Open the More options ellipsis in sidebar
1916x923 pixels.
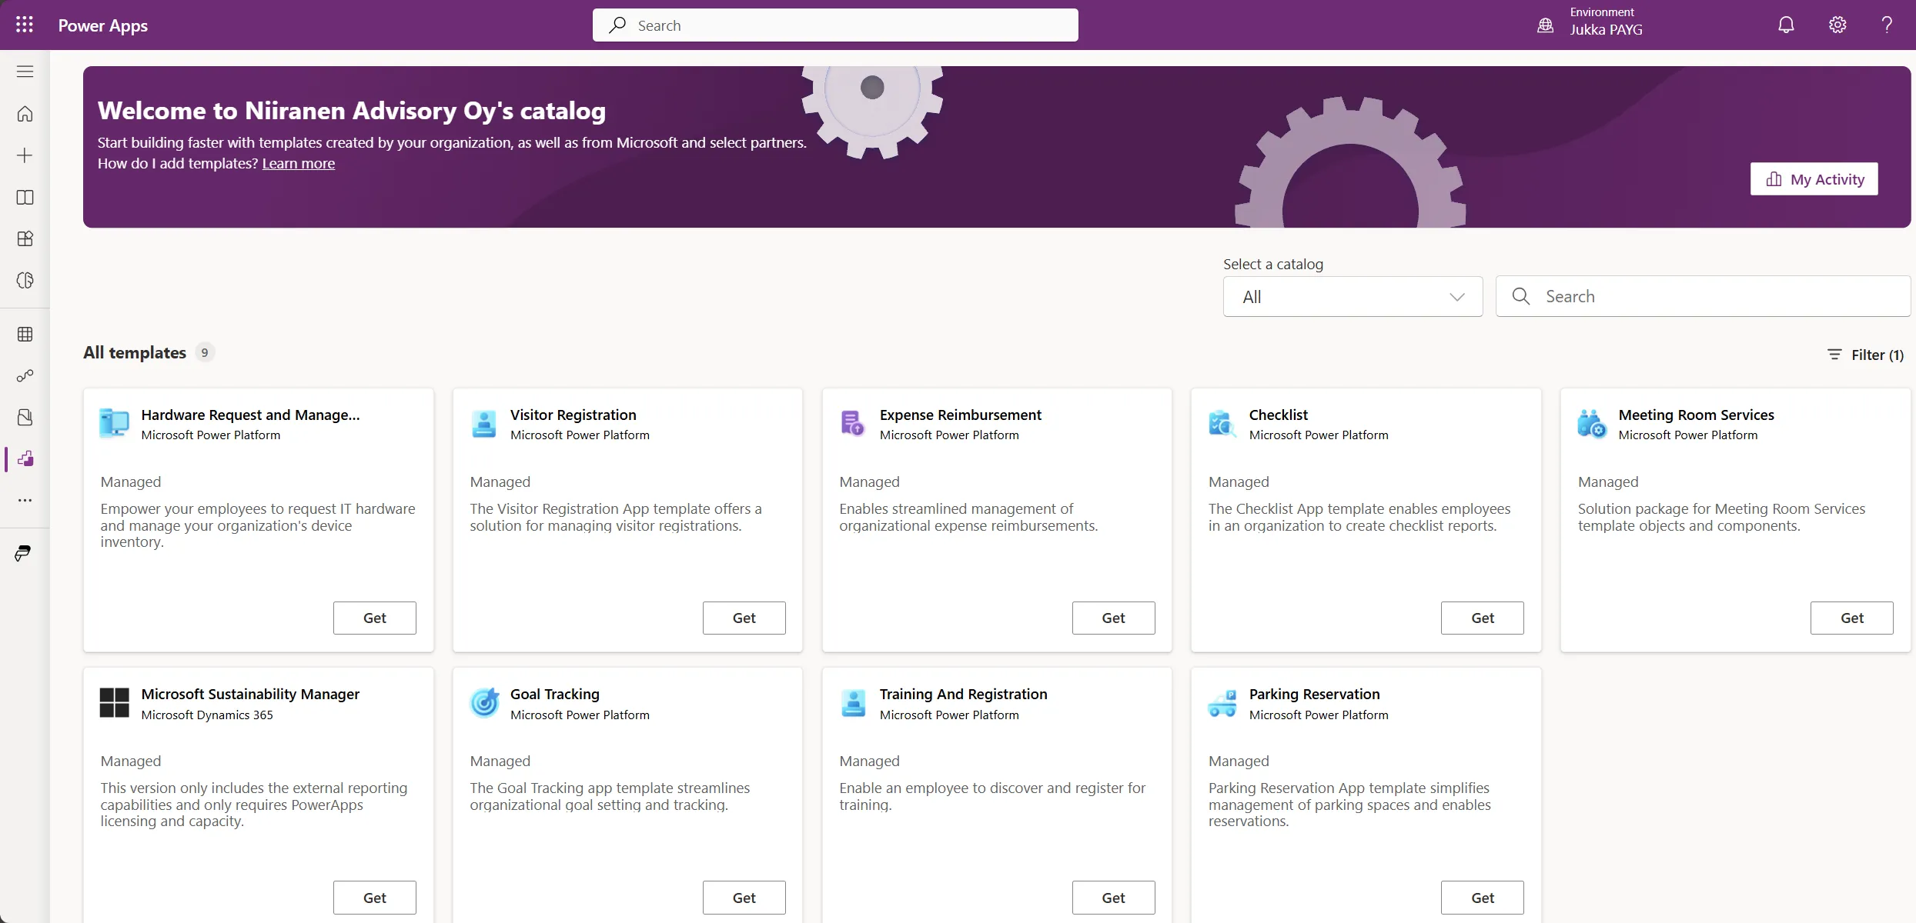click(x=25, y=501)
